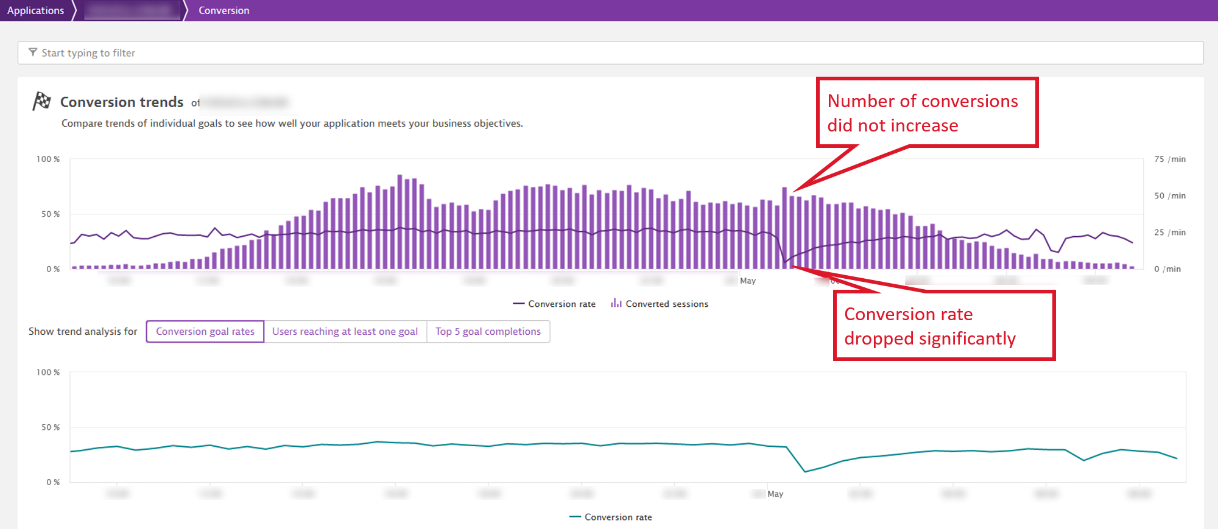The image size is (1218, 529).
Task: Click the funnel icon in the filter bar
Action: pyautogui.click(x=33, y=53)
